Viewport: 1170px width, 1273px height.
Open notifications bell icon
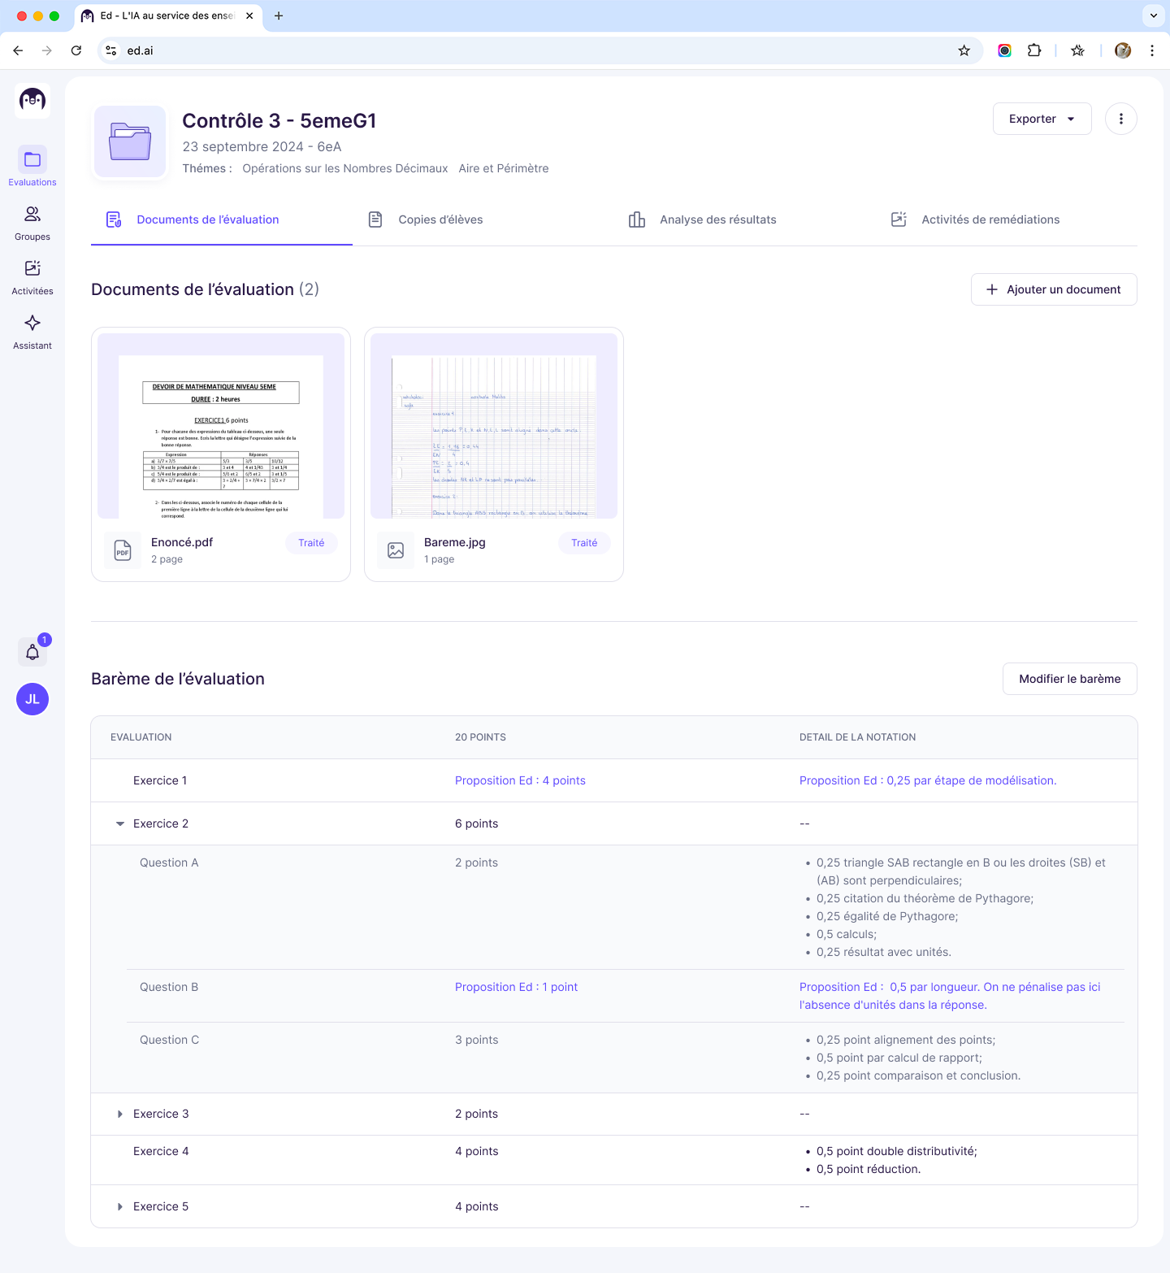tap(32, 652)
